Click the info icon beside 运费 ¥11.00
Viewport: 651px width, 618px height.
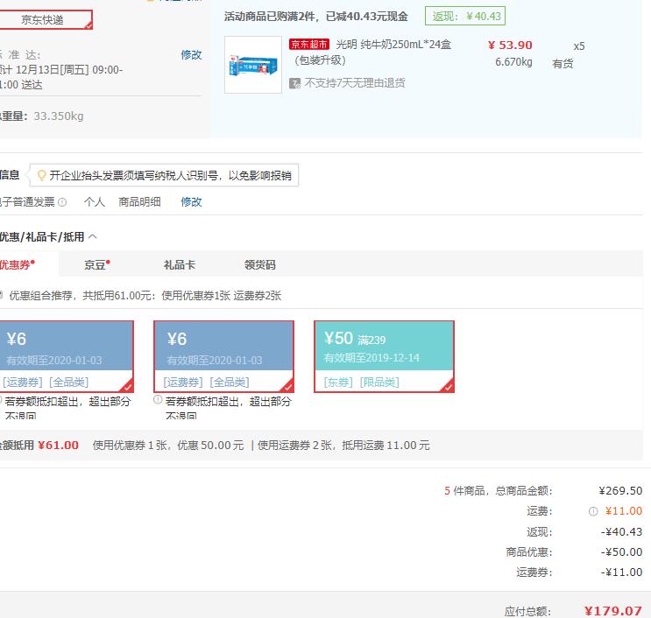(593, 511)
